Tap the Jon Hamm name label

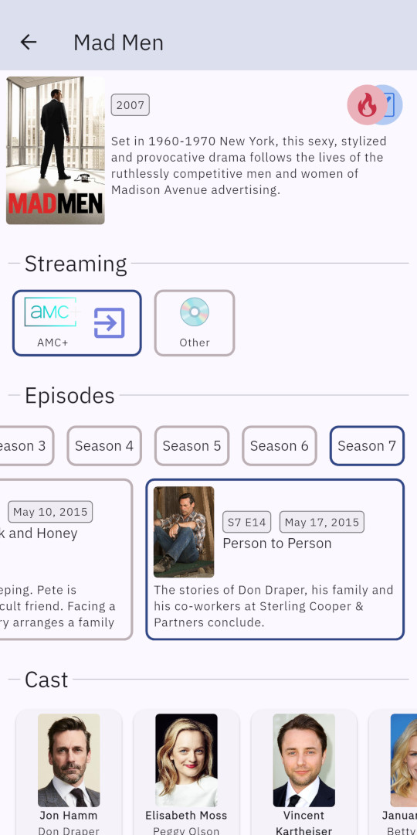coord(69,816)
